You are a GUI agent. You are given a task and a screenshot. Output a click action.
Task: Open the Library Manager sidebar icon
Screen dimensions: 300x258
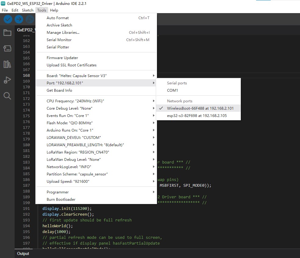(7, 64)
